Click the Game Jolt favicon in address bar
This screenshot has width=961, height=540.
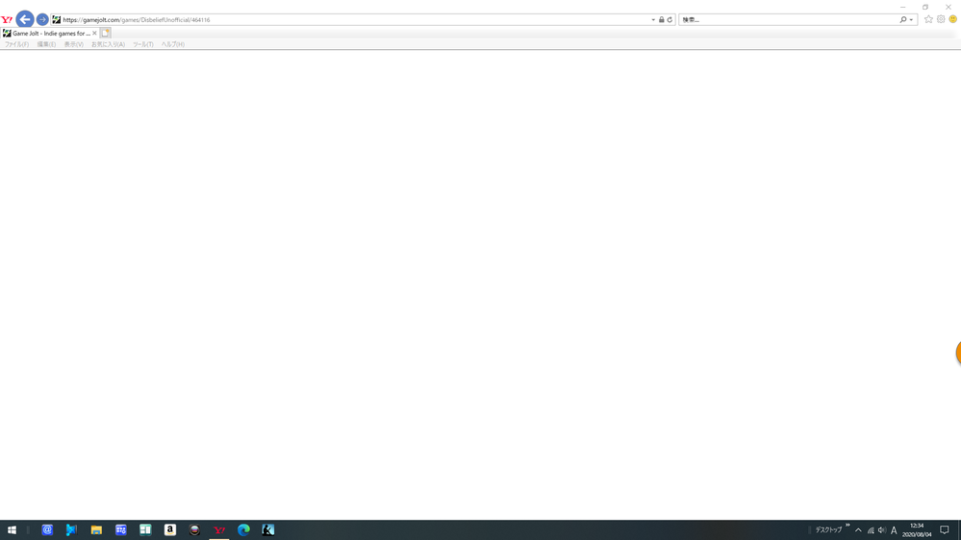point(57,19)
